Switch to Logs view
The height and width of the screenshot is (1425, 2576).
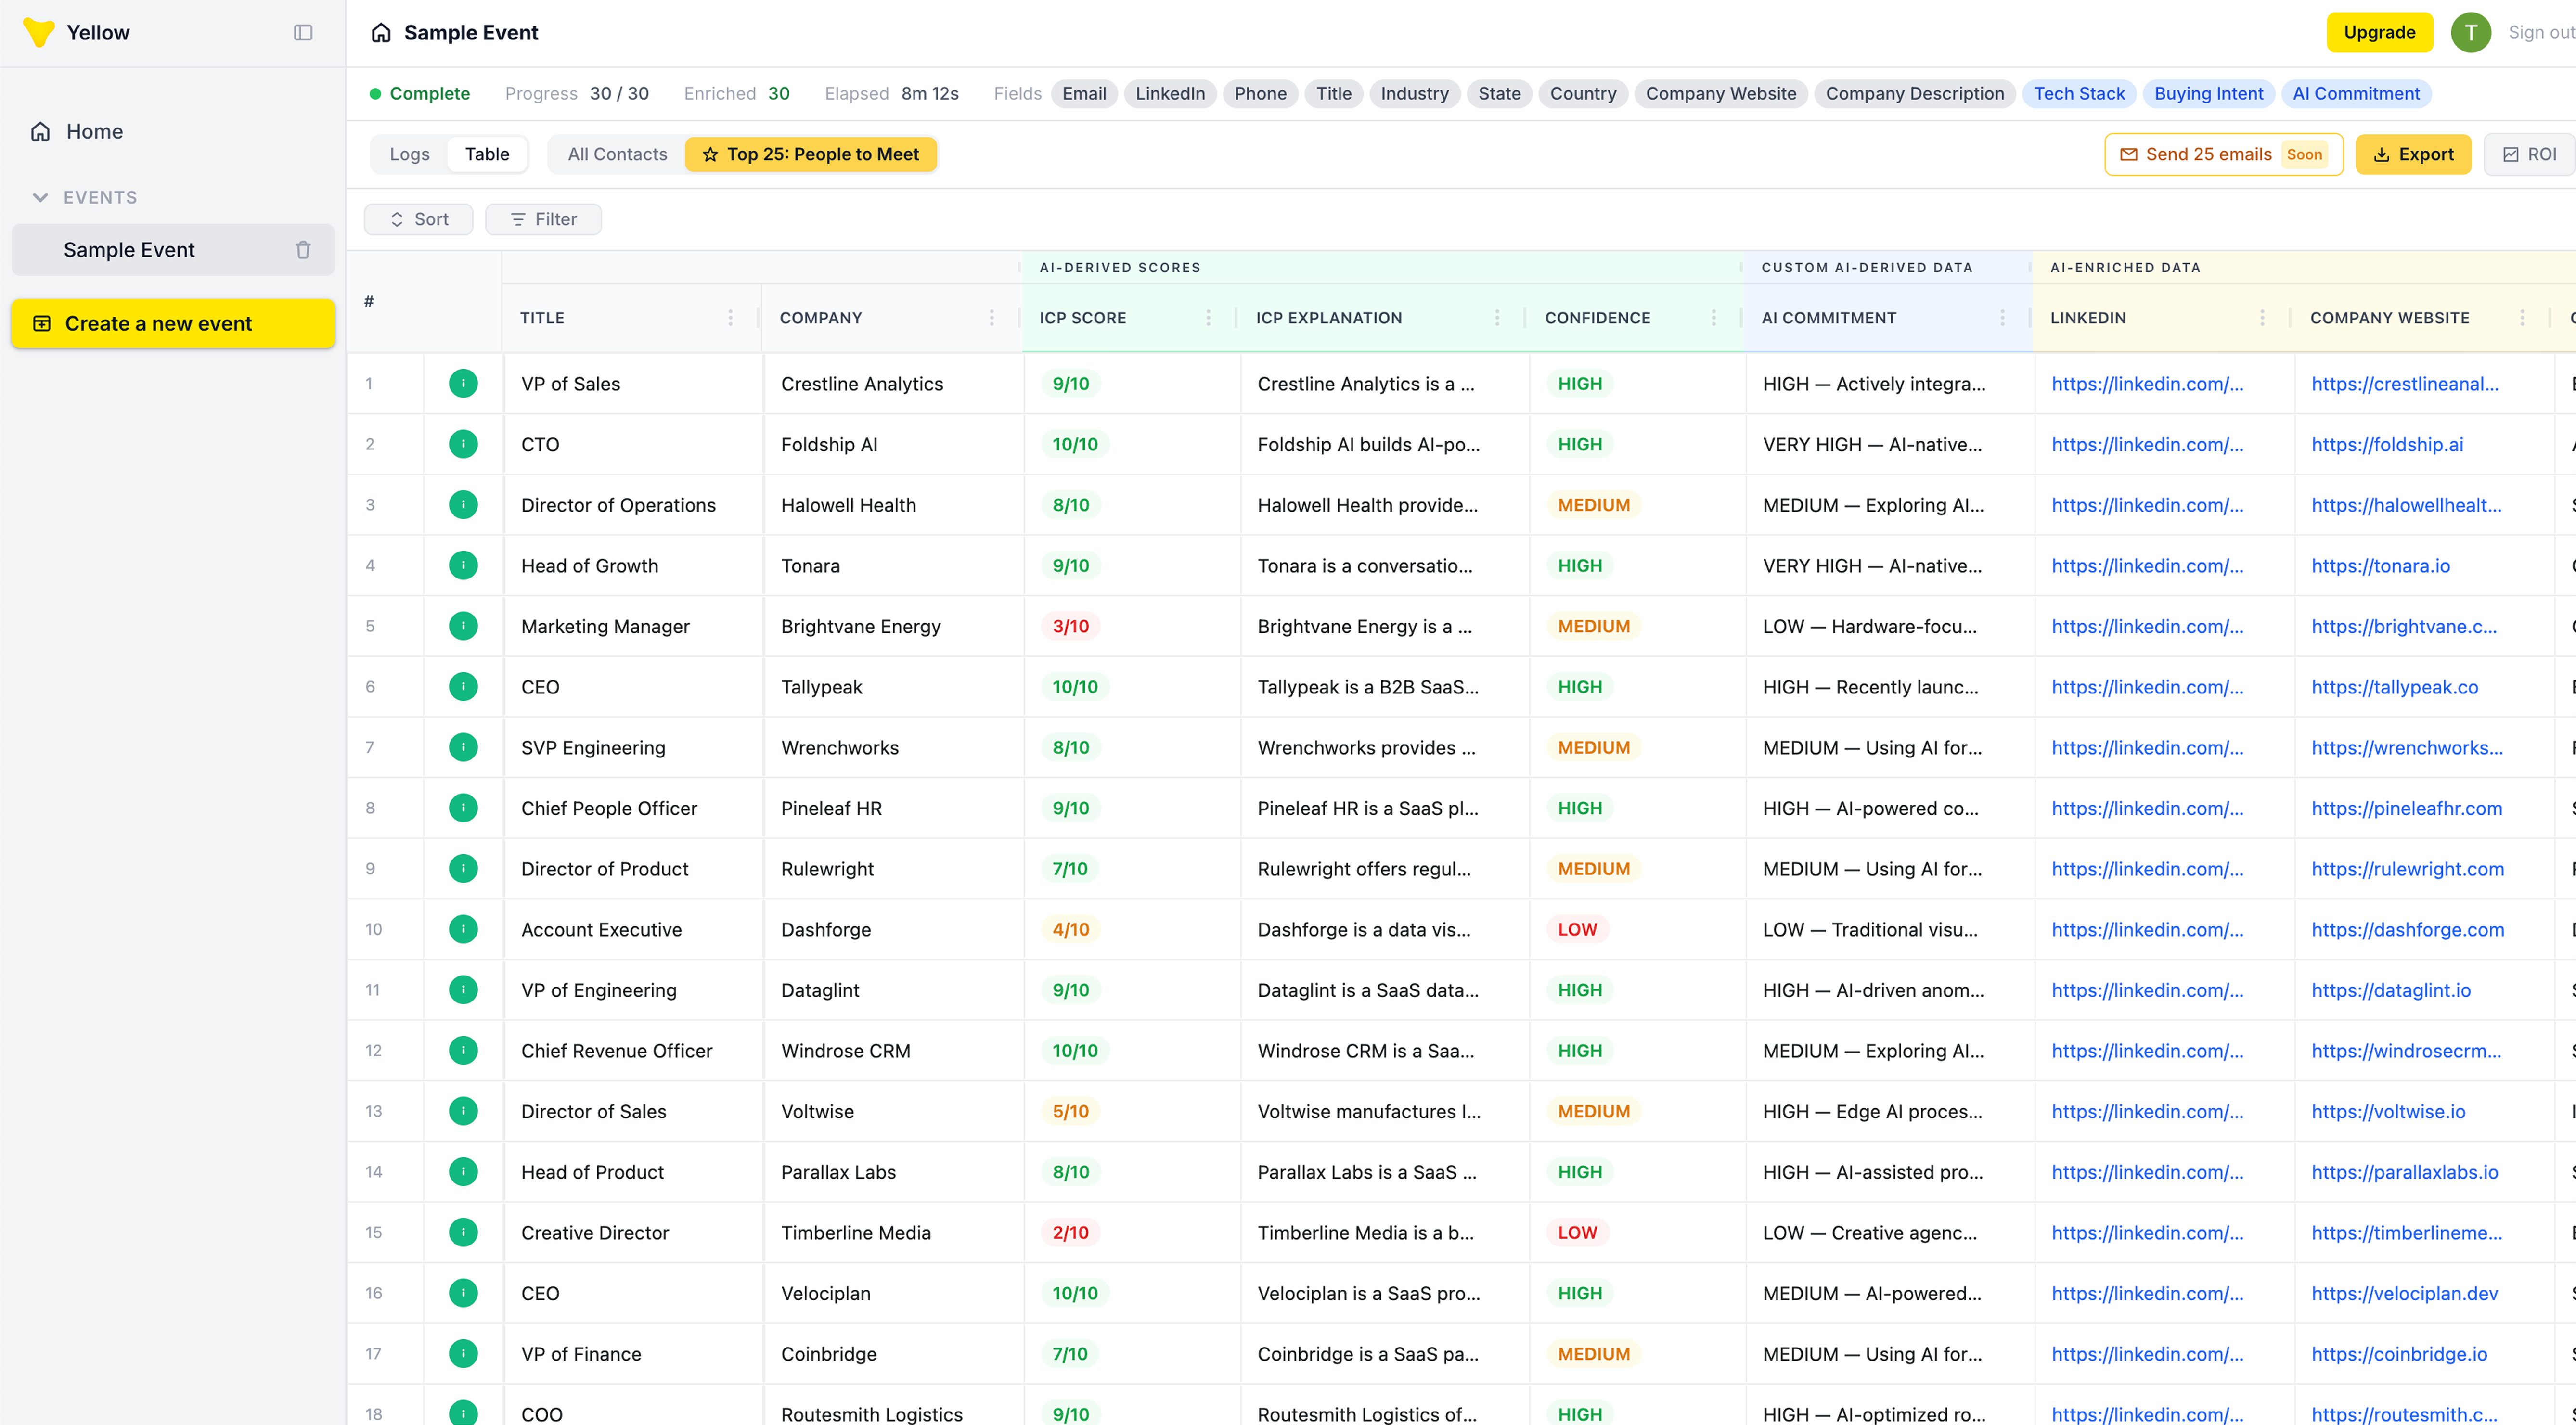coord(409,154)
